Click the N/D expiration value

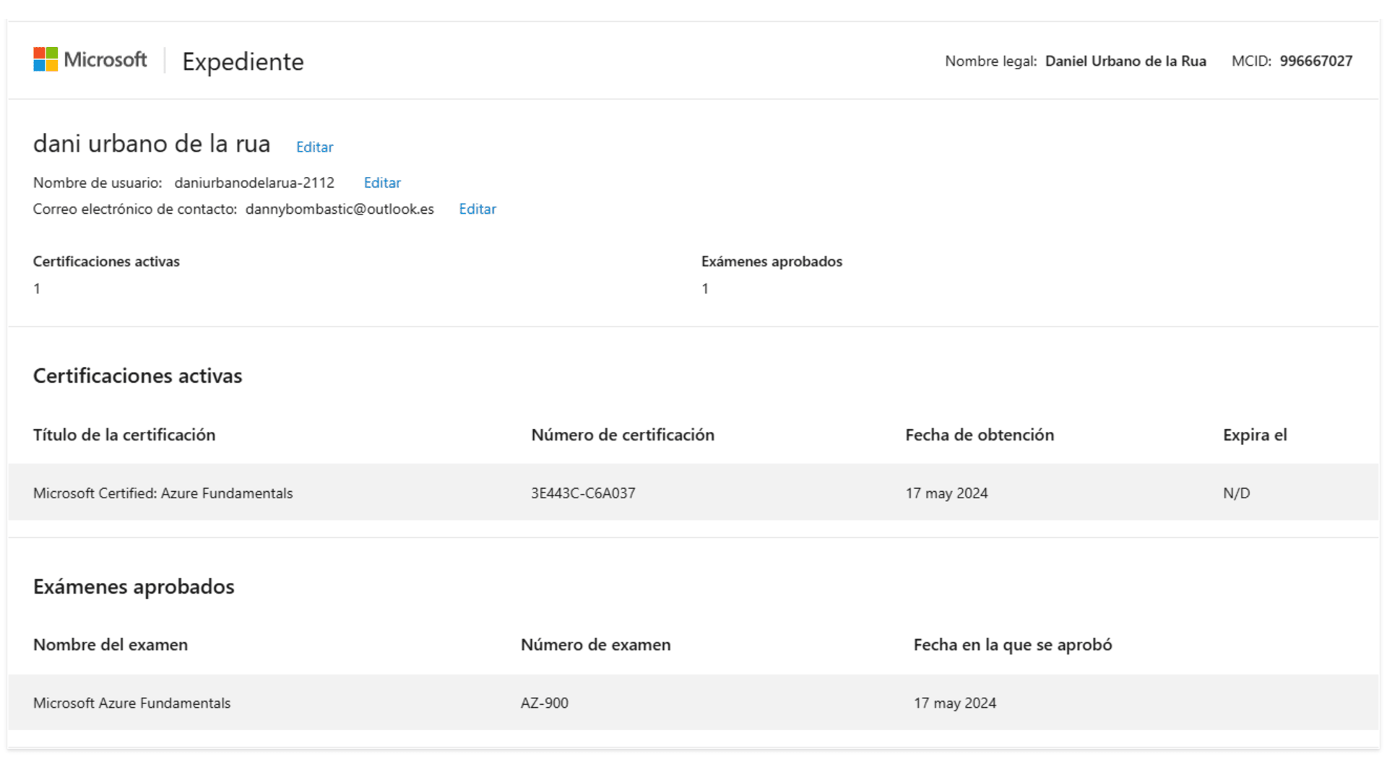click(1236, 493)
